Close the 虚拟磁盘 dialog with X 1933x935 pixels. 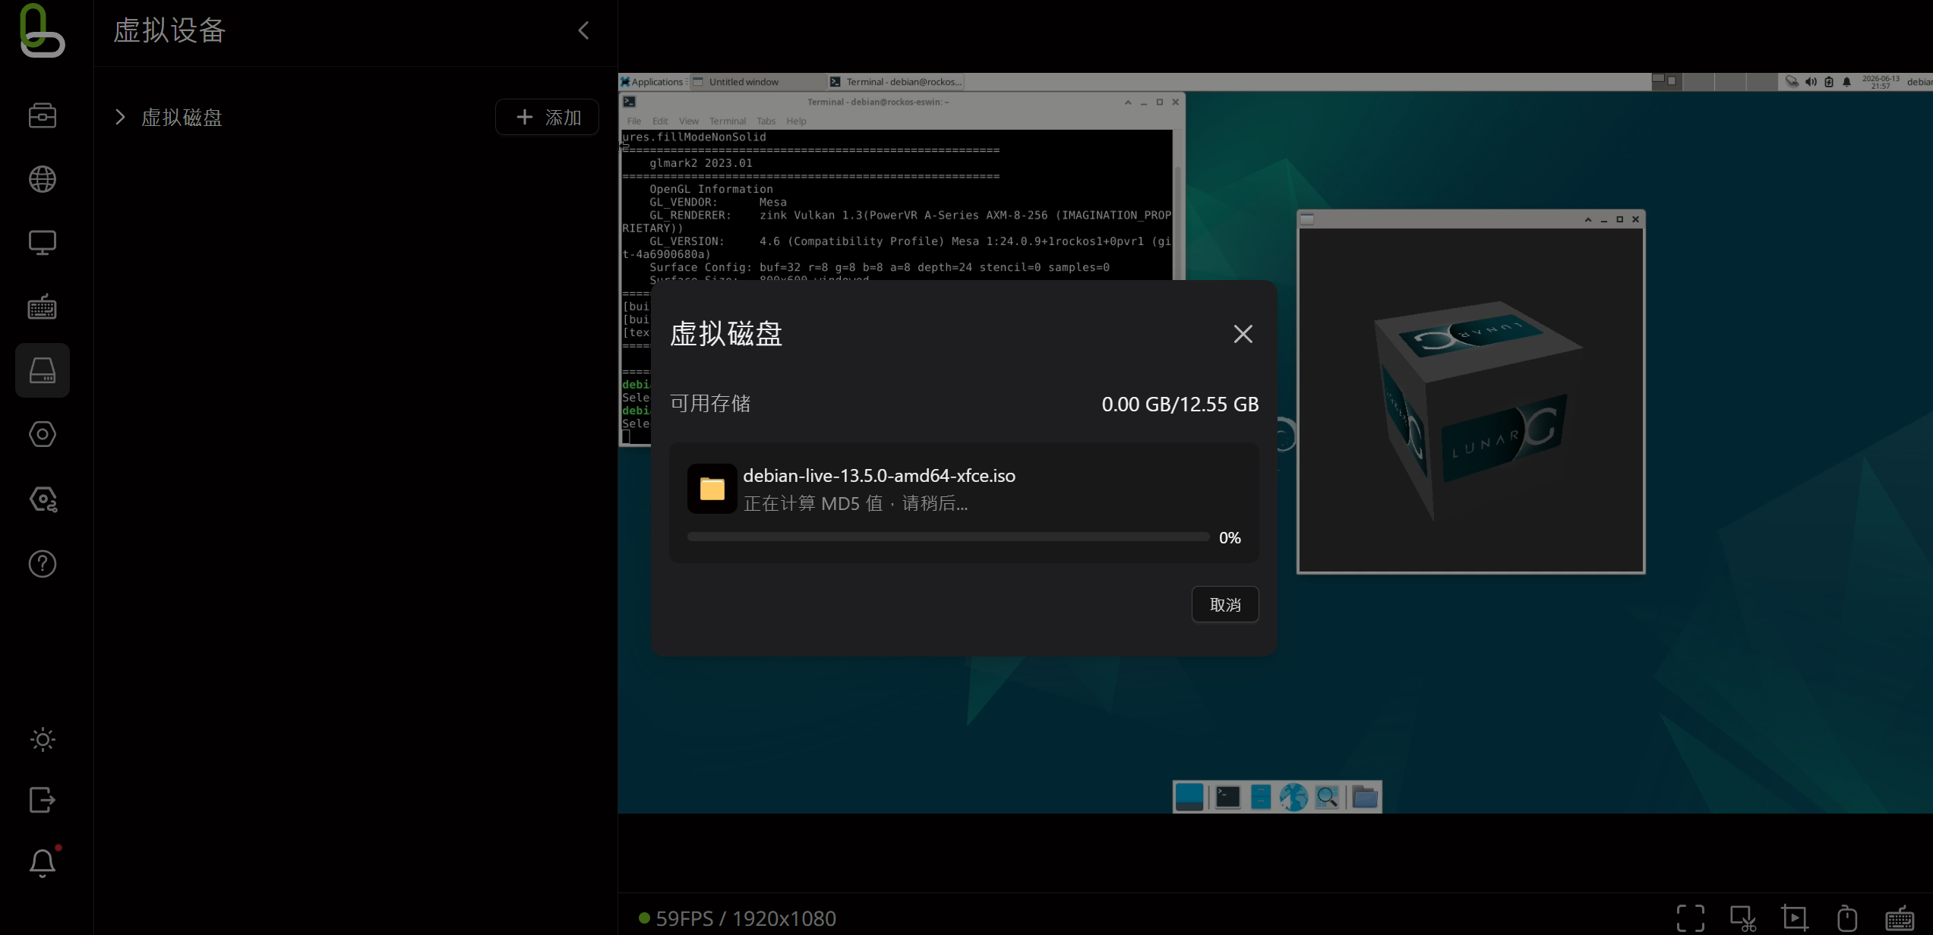point(1243,334)
